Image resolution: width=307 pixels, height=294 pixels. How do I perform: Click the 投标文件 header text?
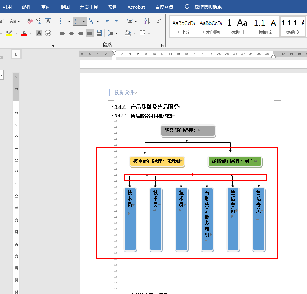coord(124,92)
